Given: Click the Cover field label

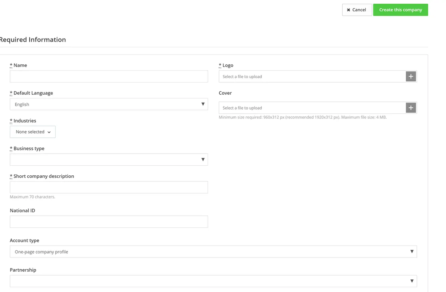Looking at the screenshot, I should 225,93.
